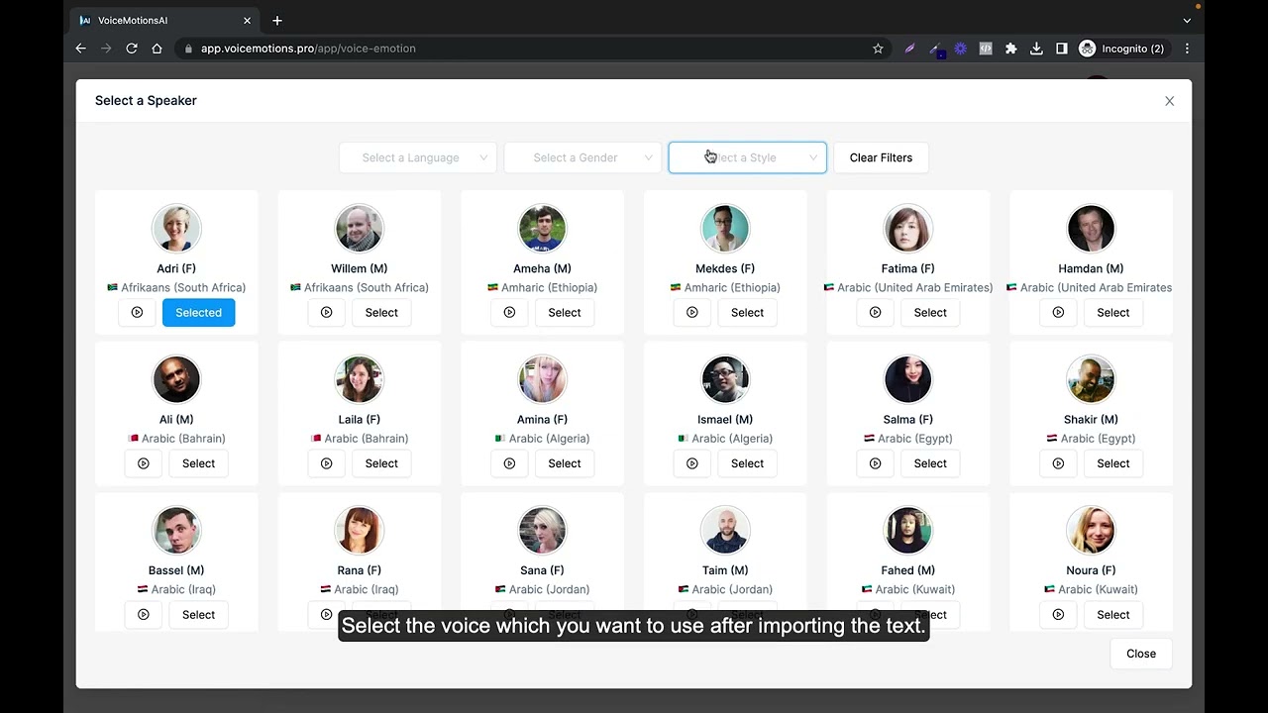The height and width of the screenshot is (713, 1268).
Task: Select the Amina speaker
Action: (x=565, y=463)
